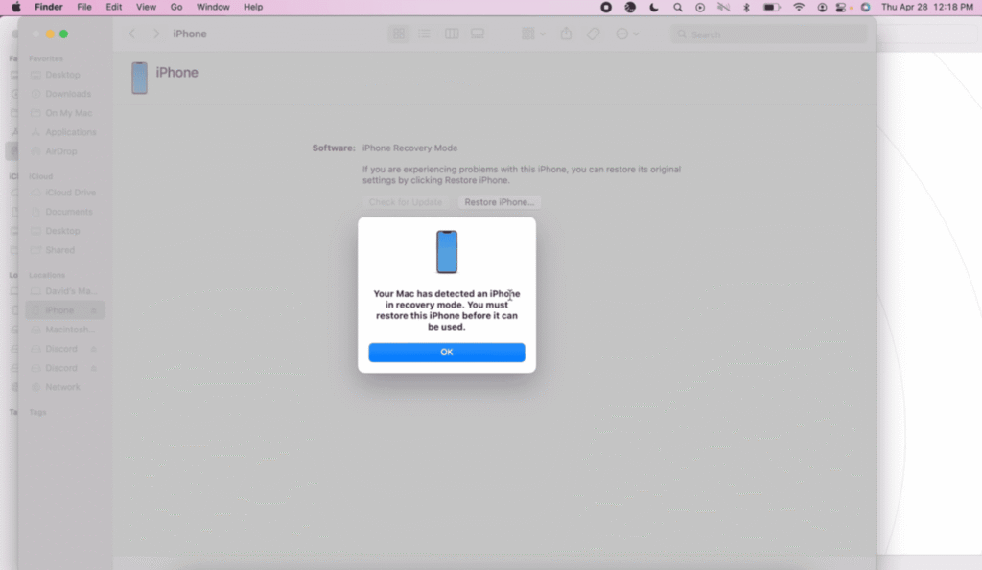Switch to gallery view in the toolbar

[x=478, y=34]
